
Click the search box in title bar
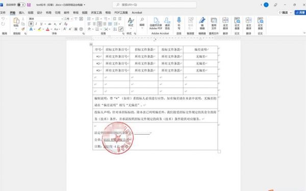click(x=155, y=5)
